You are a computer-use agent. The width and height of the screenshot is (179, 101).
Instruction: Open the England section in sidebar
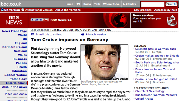click(x=21, y=43)
